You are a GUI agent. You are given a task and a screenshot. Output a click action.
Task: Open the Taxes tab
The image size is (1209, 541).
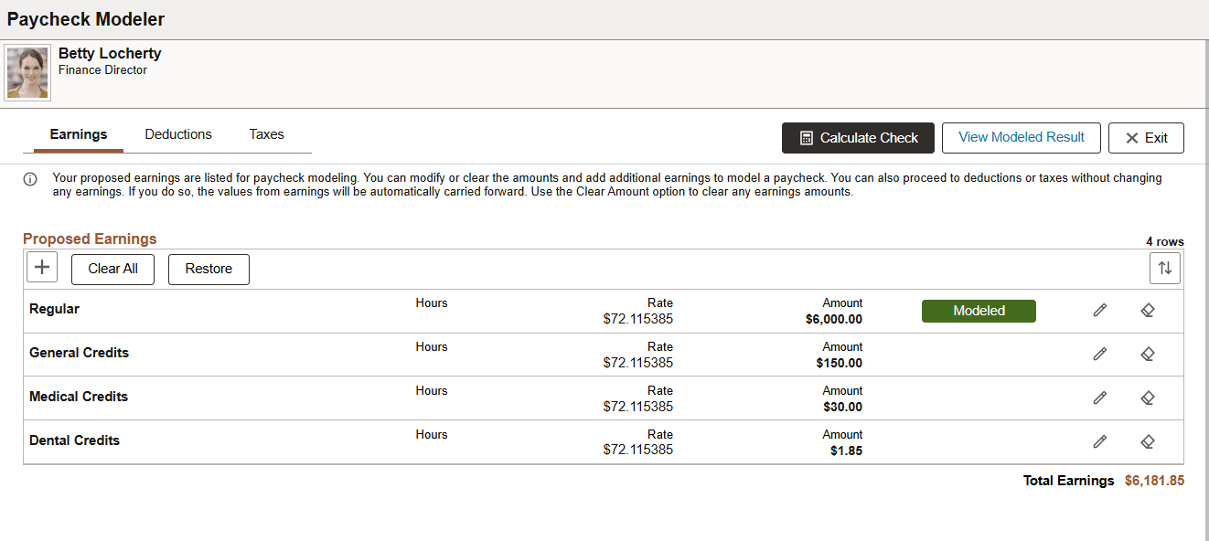[x=265, y=134]
